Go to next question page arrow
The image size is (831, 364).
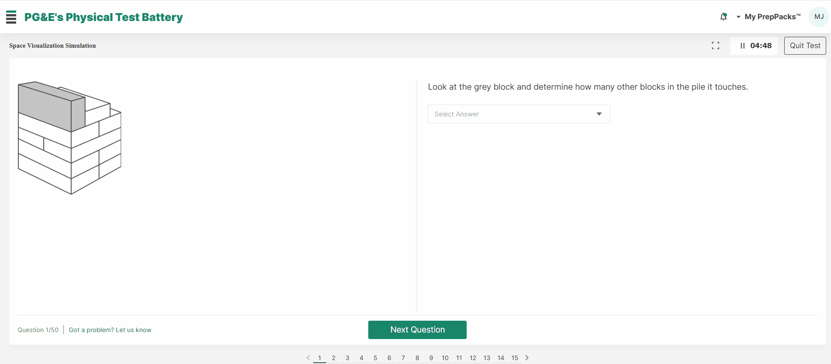[x=527, y=358]
